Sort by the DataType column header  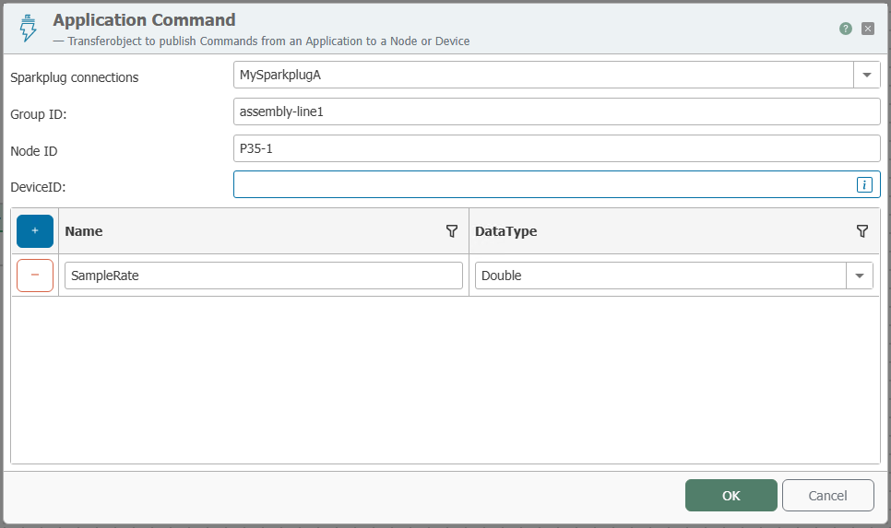(x=505, y=231)
